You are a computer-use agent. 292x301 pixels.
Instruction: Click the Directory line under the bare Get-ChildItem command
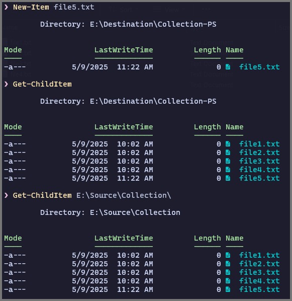pos(128,101)
